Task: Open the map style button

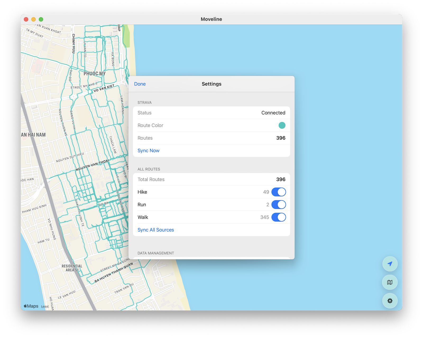Action: click(x=390, y=282)
